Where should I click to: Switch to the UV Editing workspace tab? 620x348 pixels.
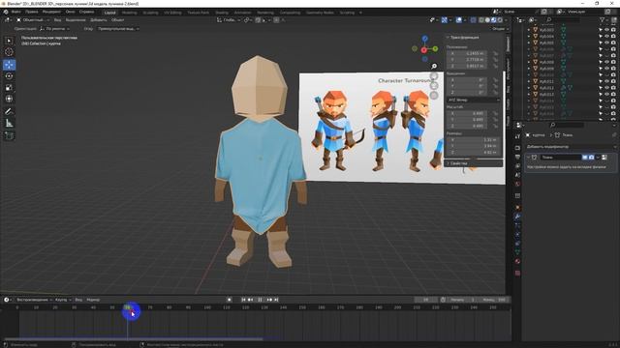172,13
